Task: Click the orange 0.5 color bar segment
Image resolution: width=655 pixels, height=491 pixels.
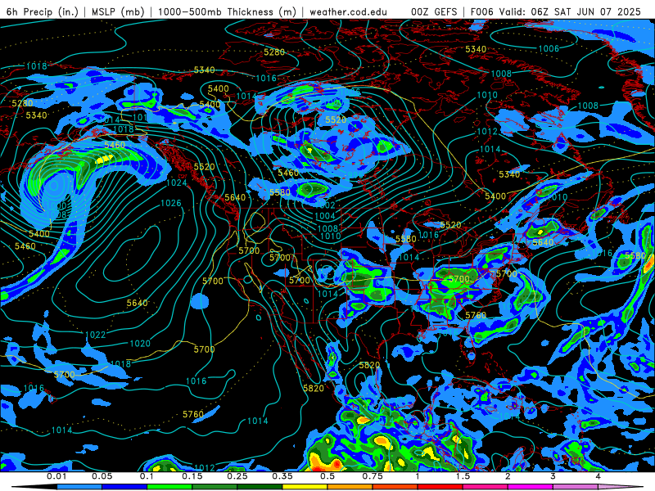Action: [x=350, y=487]
